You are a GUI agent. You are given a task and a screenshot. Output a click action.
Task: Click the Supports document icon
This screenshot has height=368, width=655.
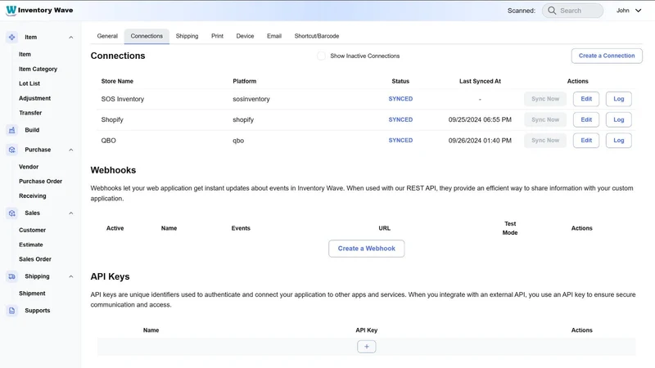point(11,311)
